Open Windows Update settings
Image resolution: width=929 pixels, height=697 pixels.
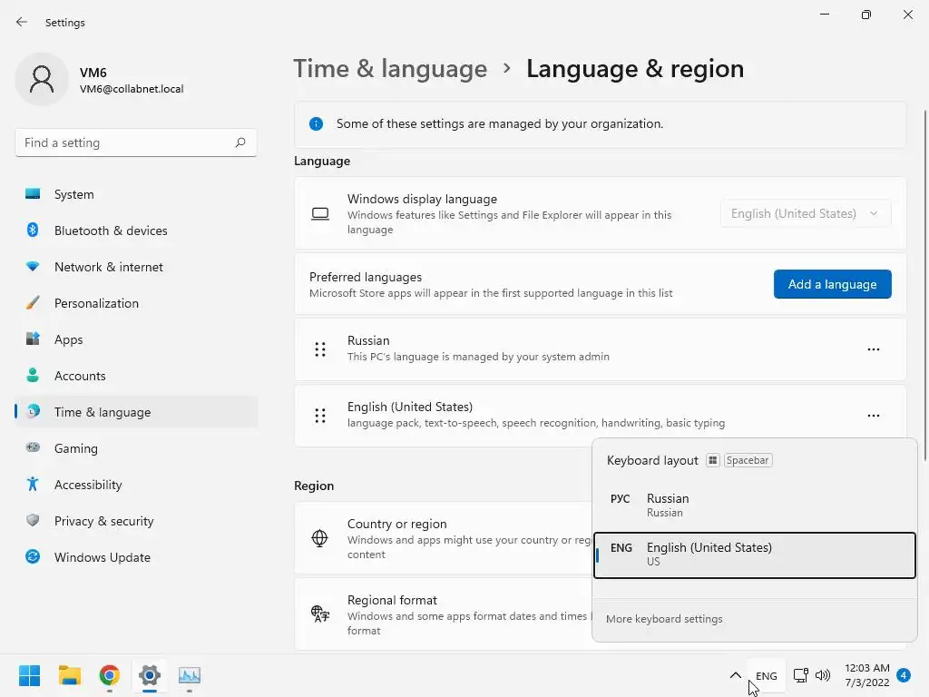tap(136, 557)
